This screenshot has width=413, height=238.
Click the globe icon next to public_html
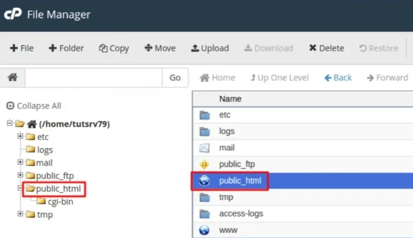(x=204, y=181)
